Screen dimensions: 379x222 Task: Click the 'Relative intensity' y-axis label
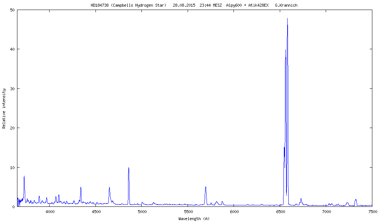coord(4,108)
